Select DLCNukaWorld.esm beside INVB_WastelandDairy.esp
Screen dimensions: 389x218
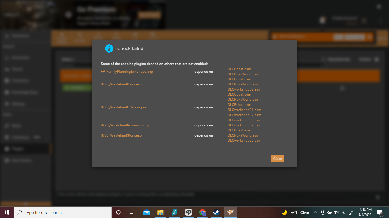tap(243, 84)
